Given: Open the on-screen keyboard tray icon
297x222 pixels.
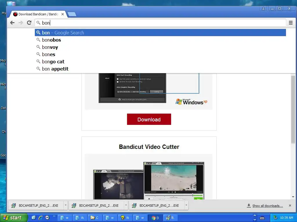Looking at the screenshot, I should [x=262, y=218].
